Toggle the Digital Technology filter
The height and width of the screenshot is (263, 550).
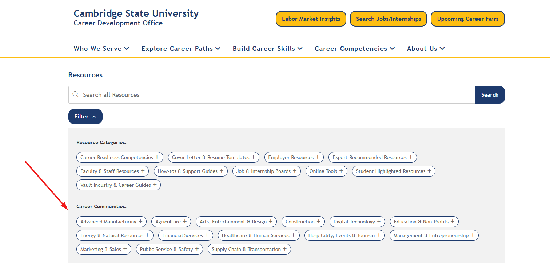356,222
